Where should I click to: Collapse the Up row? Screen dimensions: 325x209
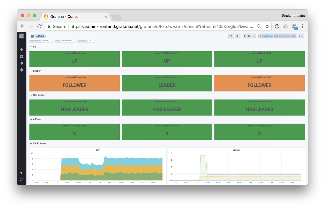click(x=33, y=47)
